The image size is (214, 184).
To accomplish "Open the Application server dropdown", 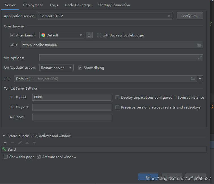I will [105, 16].
